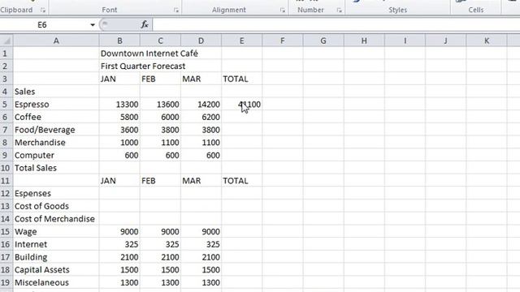Image resolution: width=520 pixels, height=292 pixels.
Task: Click the 'Cost of Goods' cell
Action: 56,206
